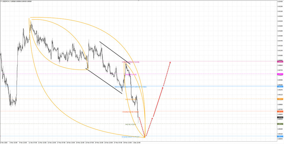Select the blue 0.90332 price label
This screenshot has width=284, height=144.
click(280, 86)
